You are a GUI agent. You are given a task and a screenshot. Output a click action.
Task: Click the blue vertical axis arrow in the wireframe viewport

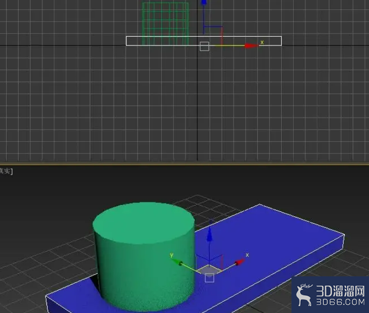[x=204, y=3]
